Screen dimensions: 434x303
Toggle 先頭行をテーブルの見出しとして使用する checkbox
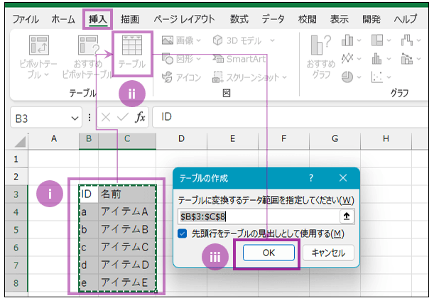point(183,234)
